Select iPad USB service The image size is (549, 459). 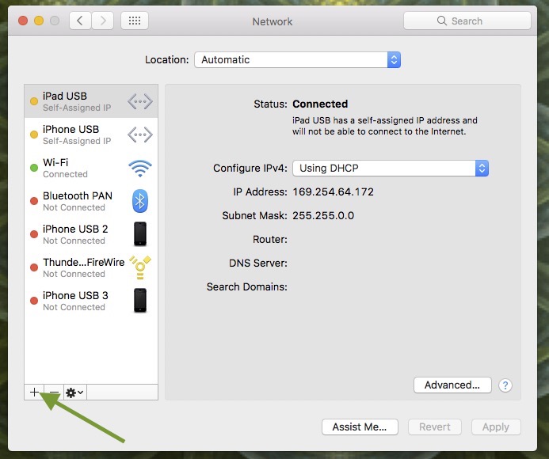click(91, 101)
